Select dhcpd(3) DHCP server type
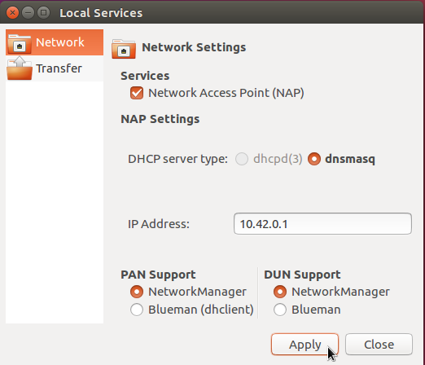Image resolution: width=425 pixels, height=365 pixels. click(242, 159)
